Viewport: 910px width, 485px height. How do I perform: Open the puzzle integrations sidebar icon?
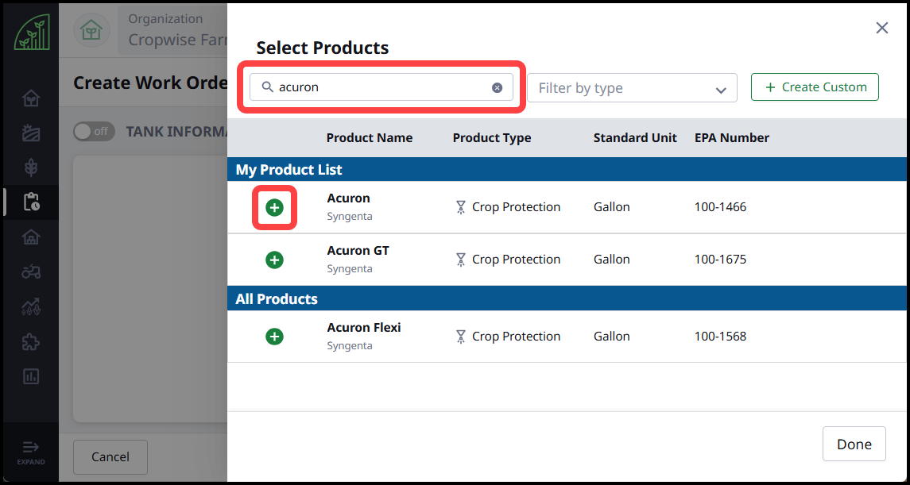click(x=31, y=342)
